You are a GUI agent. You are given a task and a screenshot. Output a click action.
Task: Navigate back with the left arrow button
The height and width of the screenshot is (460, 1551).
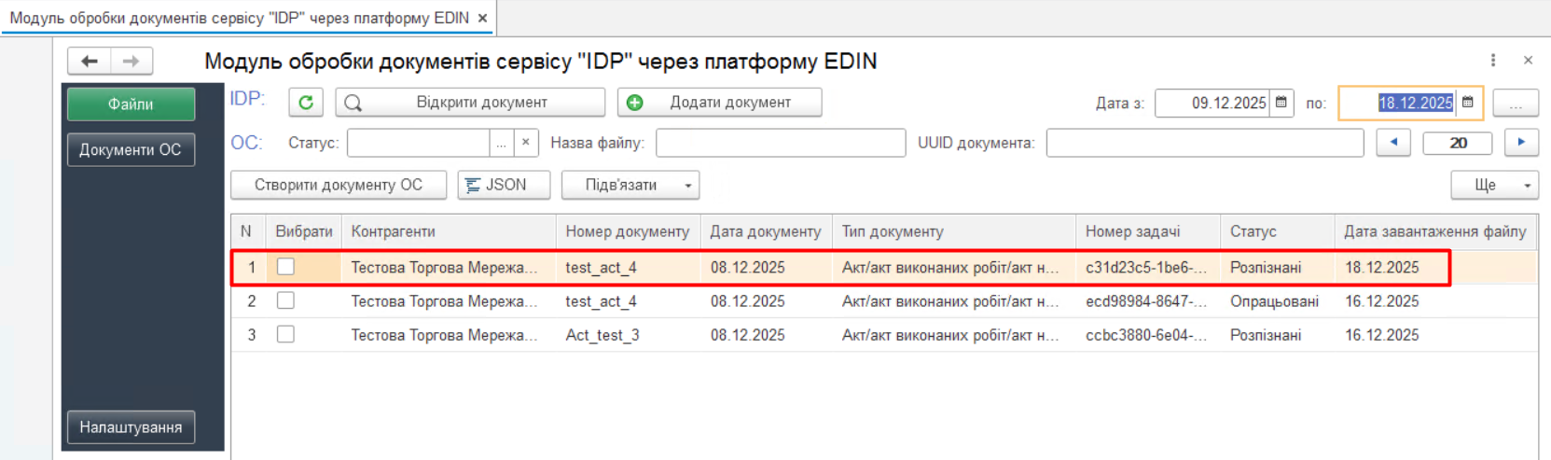point(90,62)
